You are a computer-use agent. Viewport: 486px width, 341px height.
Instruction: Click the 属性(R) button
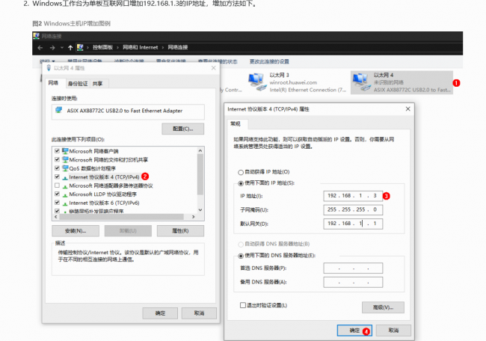click(180, 231)
